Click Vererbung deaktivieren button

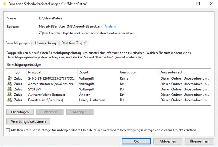tap(28, 121)
